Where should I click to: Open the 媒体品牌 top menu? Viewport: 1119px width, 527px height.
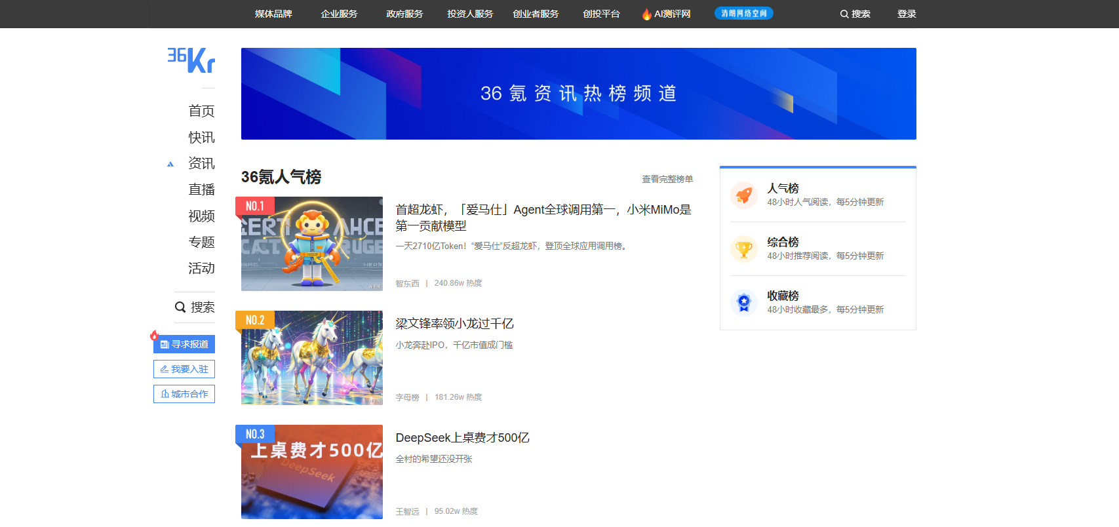(273, 14)
